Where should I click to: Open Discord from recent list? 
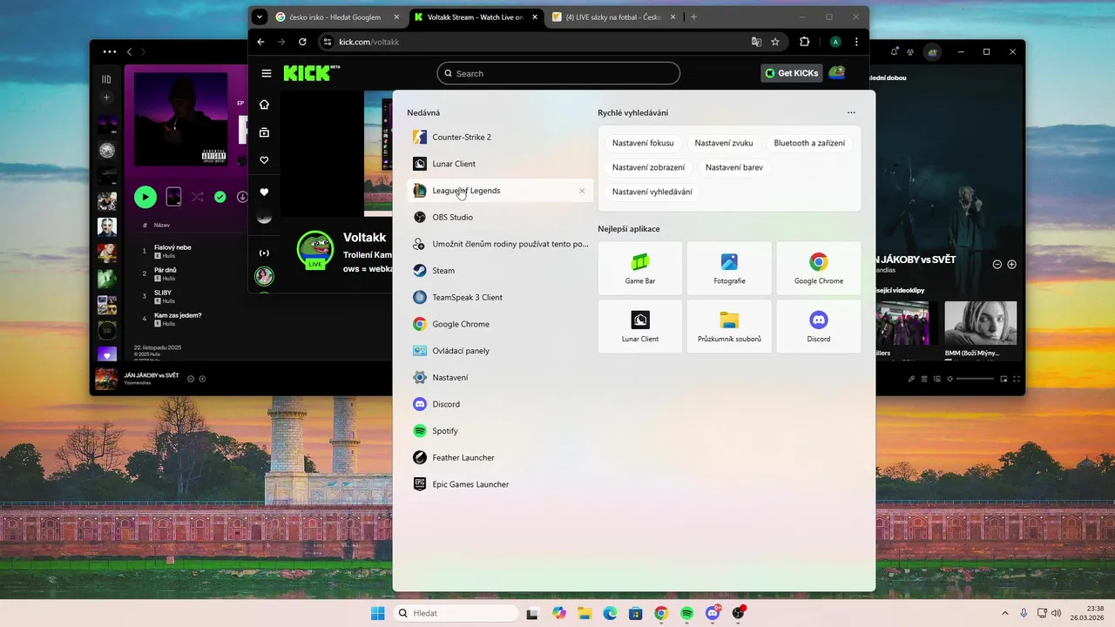click(x=500, y=404)
